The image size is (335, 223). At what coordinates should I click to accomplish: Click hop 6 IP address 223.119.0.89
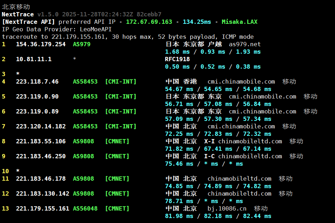pyautogui.click(x=37, y=111)
